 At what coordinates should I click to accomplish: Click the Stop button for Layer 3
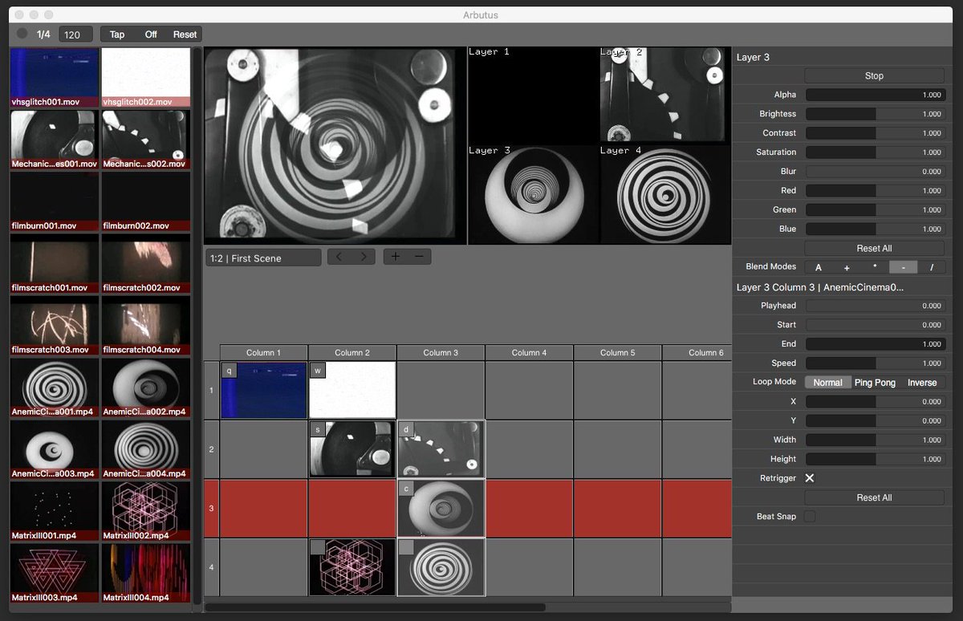click(875, 75)
